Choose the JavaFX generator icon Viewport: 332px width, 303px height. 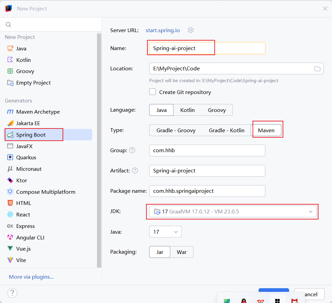(x=10, y=146)
